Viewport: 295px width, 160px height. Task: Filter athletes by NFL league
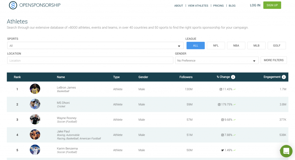216,46
